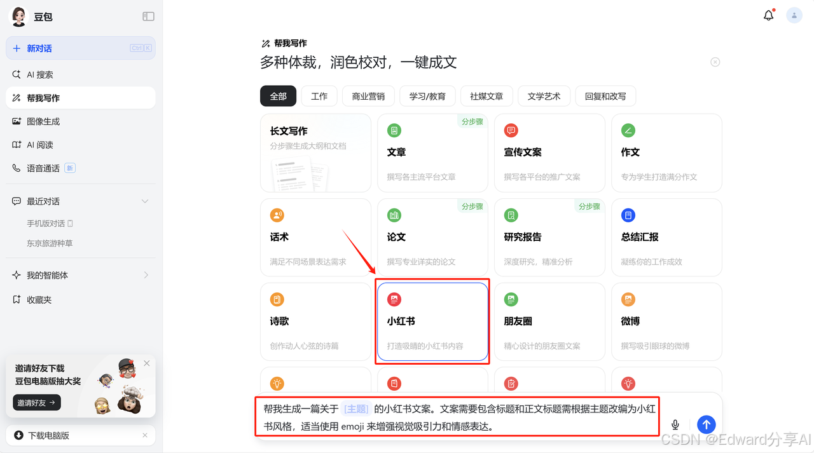Screen dimensions: 814x453
Task: Select the 回复和改写 category tab
Action: point(605,96)
